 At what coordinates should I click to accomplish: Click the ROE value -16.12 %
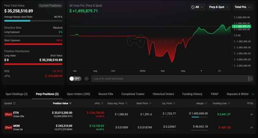click(57, 71)
